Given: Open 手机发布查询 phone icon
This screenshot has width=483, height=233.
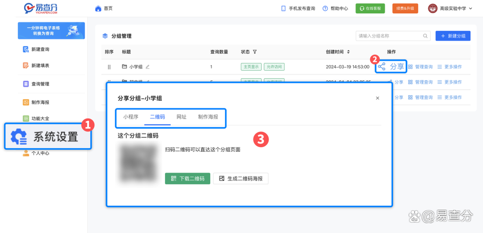Looking at the screenshot, I should pos(283,8).
